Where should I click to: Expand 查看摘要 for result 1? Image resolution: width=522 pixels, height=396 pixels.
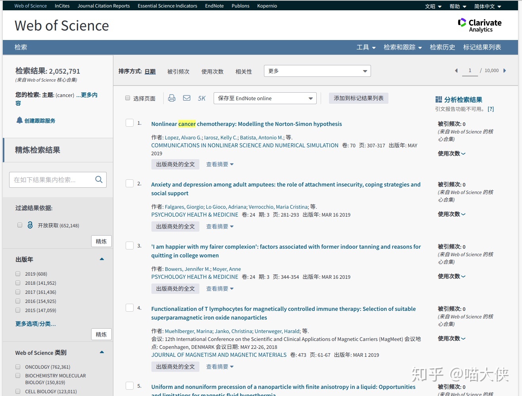[x=220, y=164]
